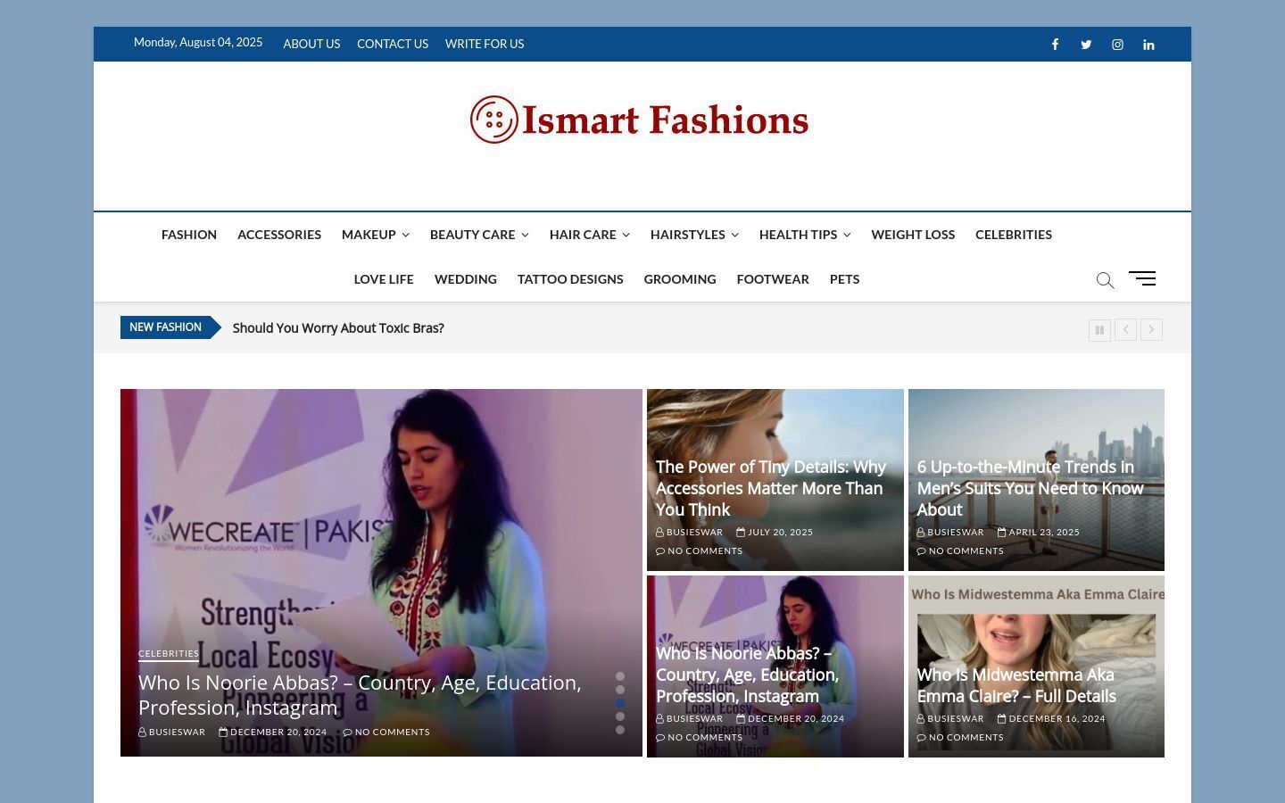Select the first slider dot
Viewport: 1285px width, 803px height.
pyautogui.click(x=620, y=676)
